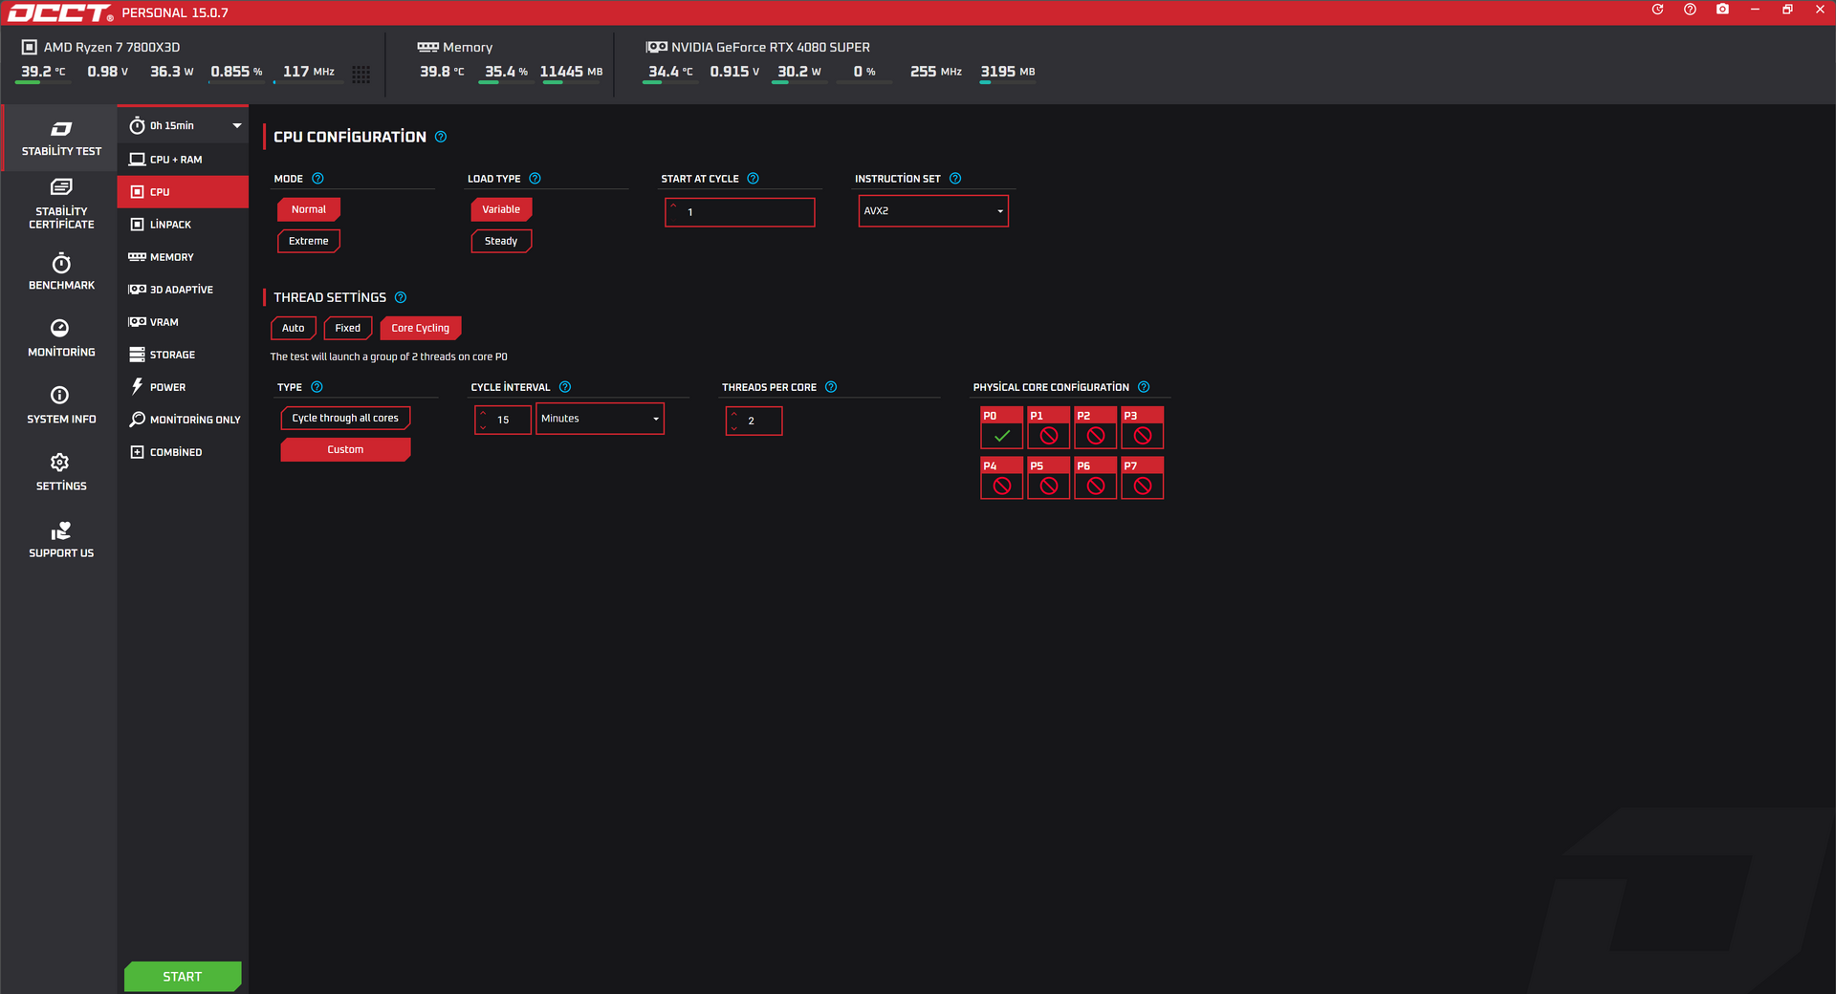
Task: Click the help icon beside Start At Cycle
Action: click(753, 179)
